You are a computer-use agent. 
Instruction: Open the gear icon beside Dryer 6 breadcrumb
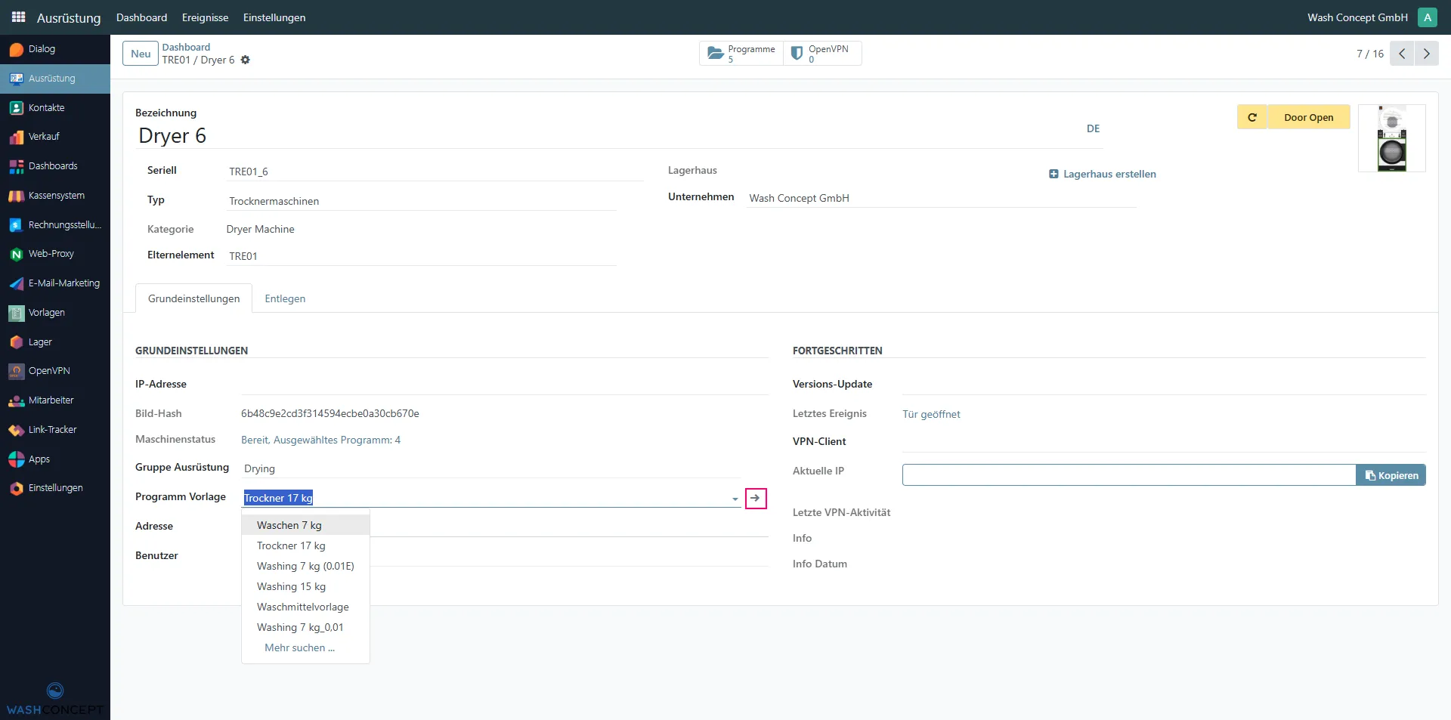tap(246, 60)
